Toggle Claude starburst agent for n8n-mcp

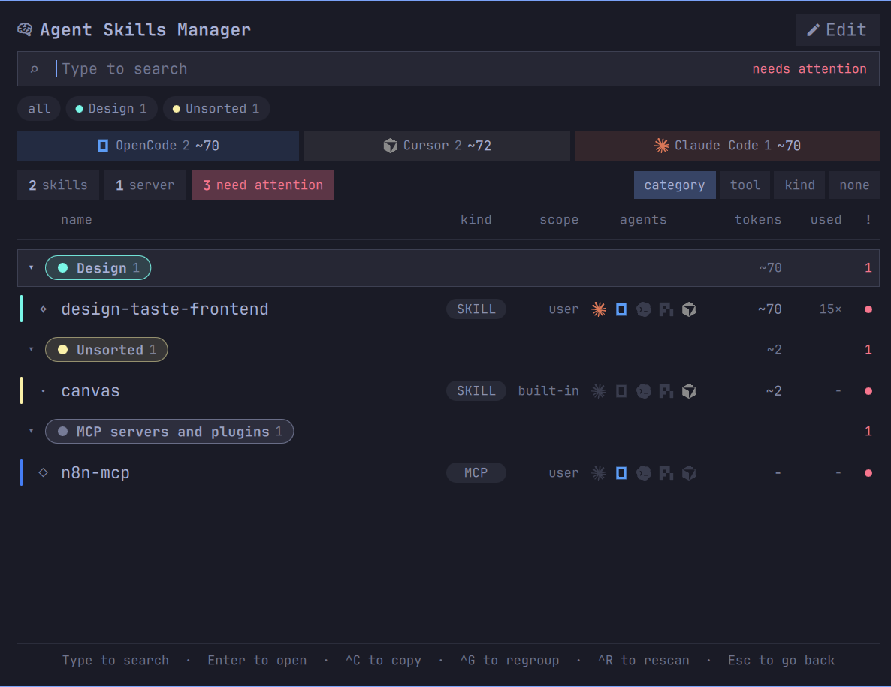click(599, 473)
